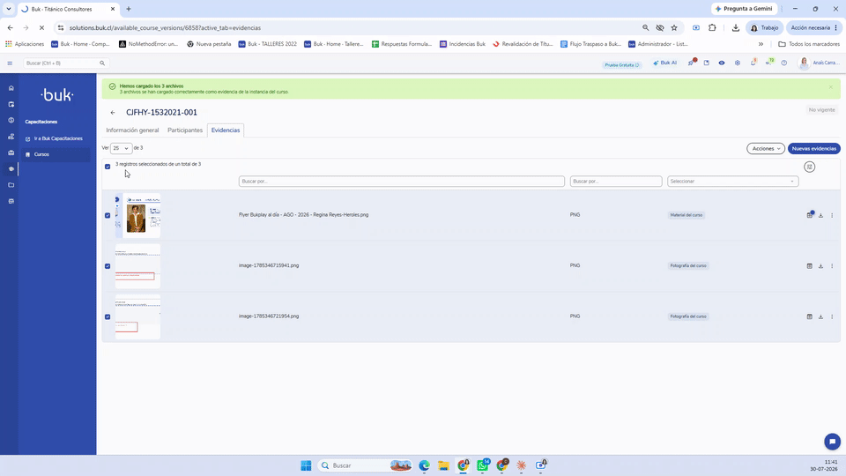Go back with the arrow beside CJFHY-1532021-001

[113, 113]
